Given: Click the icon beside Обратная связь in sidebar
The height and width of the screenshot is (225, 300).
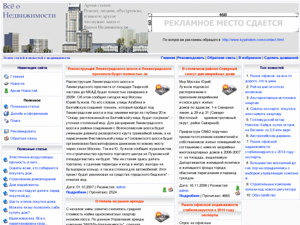Looking at the screenshot, I should click(6, 138).
